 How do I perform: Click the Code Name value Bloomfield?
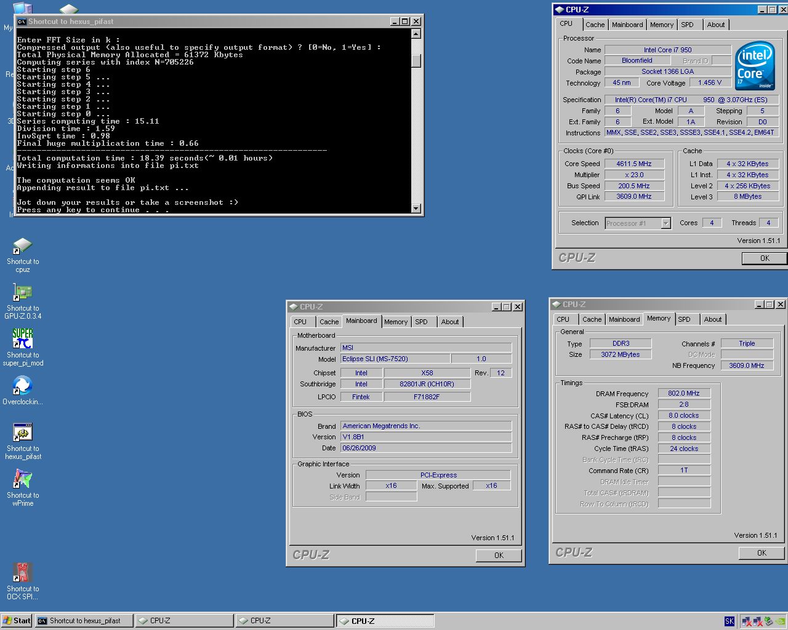pos(637,60)
